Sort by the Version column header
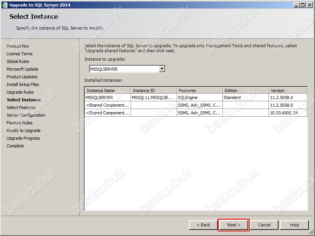The image size is (315, 236). pos(288,91)
